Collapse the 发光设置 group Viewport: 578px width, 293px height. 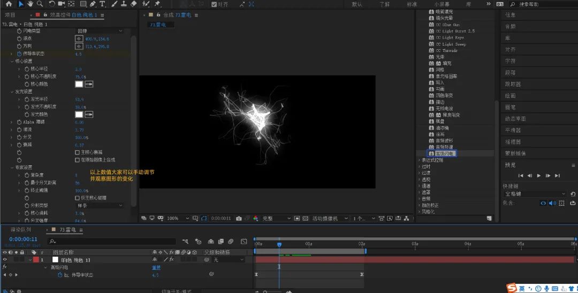[12, 91]
